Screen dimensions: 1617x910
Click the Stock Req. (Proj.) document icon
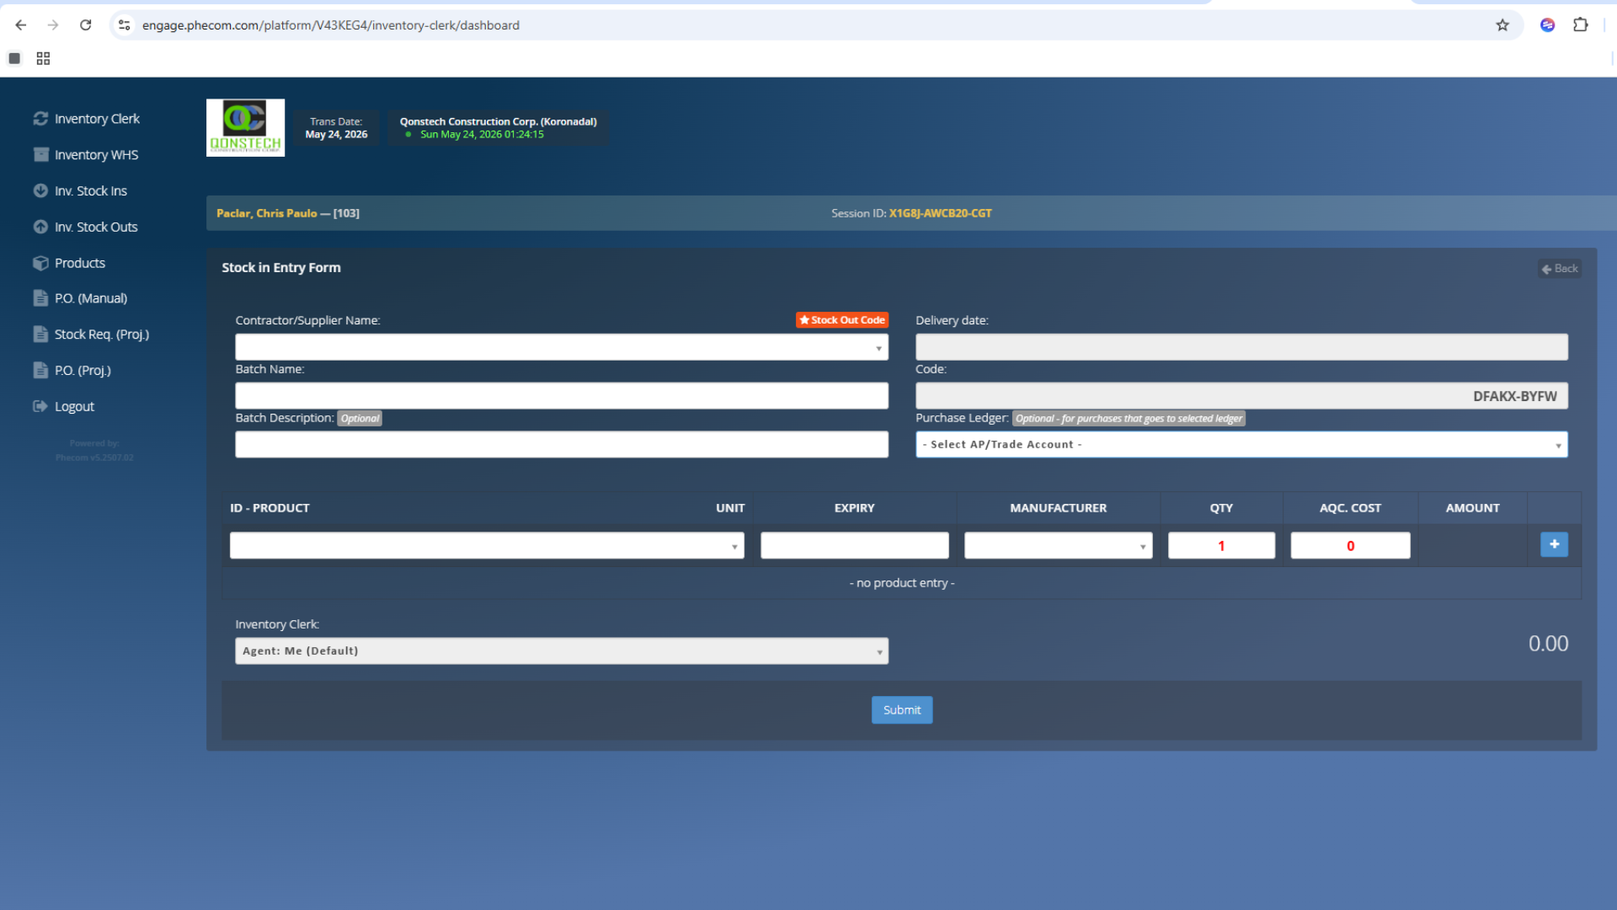click(x=40, y=335)
